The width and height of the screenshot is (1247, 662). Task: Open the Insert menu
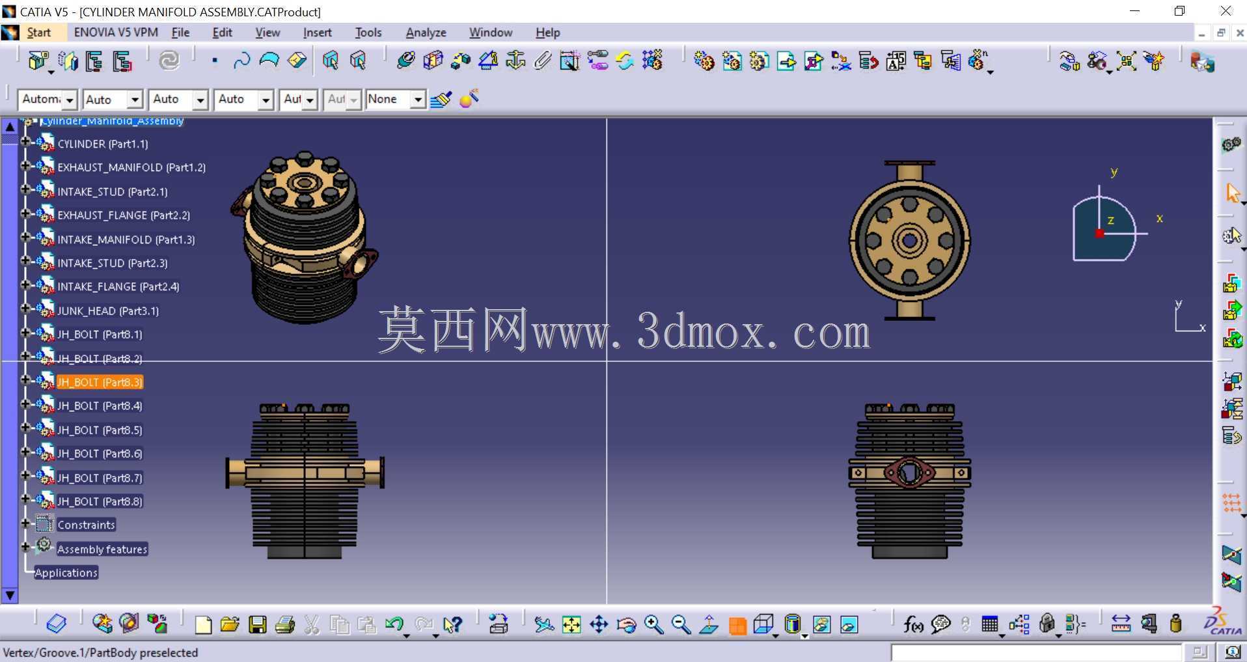coord(317,33)
